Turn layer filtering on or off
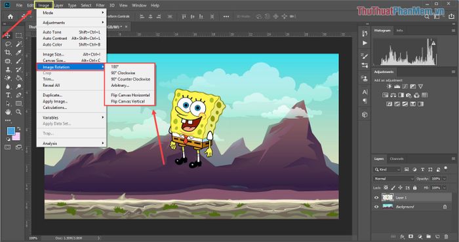This screenshot has width=459, height=242. [x=445, y=168]
